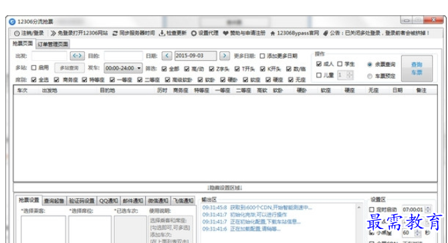Swap departure and destination stations
448x243 pixels.
(77, 55)
